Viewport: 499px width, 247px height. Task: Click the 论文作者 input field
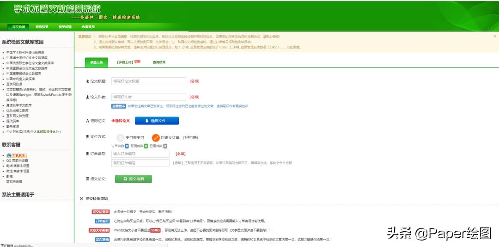149,97
